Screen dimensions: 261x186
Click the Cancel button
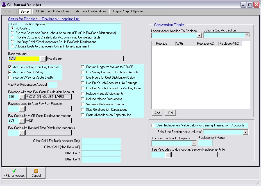point(36,173)
